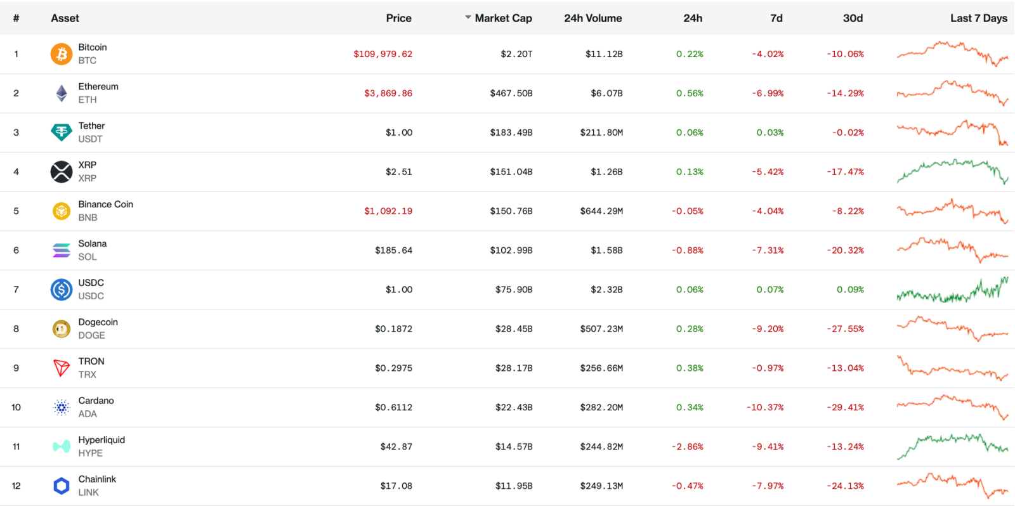Viewport: 1015px width, 506px height.
Task: Click the Market Cap sort arrow
Action: pyautogui.click(x=468, y=18)
